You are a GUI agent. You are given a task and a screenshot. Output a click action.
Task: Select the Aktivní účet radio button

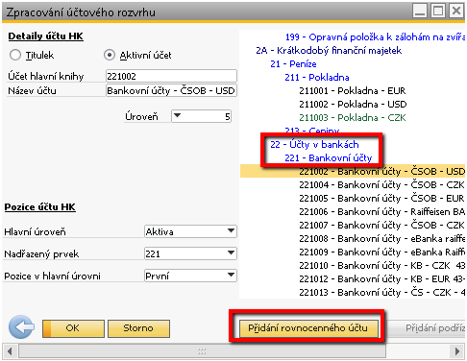tap(110, 55)
